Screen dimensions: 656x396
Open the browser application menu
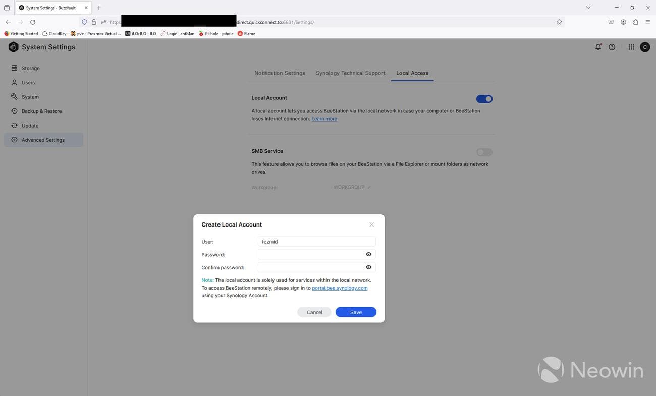[647, 22]
